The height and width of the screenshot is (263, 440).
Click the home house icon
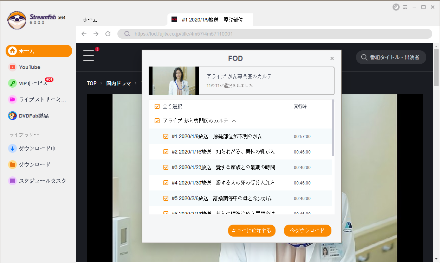(x=13, y=51)
